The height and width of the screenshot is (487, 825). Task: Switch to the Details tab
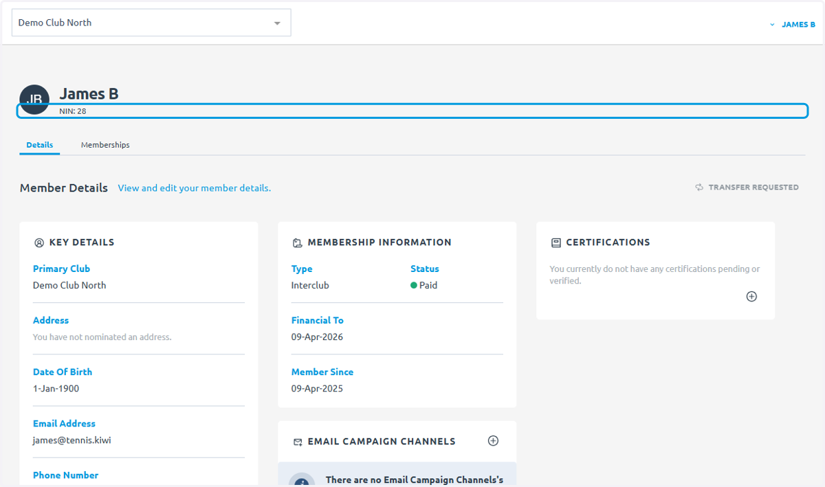40,145
